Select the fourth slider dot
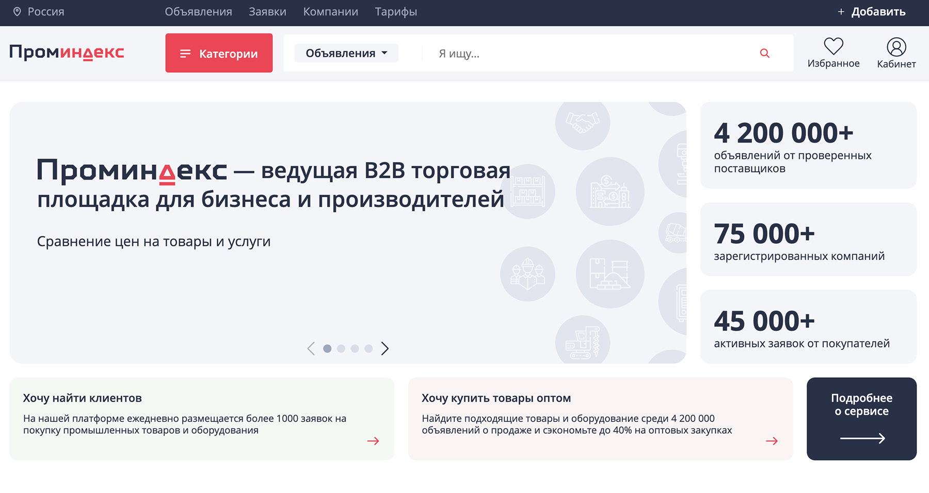Image resolution: width=929 pixels, height=493 pixels. tap(369, 348)
